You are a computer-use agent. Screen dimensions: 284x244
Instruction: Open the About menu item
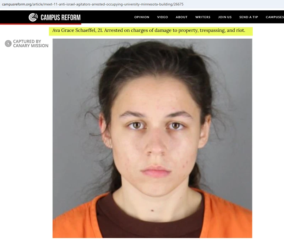[181, 17]
